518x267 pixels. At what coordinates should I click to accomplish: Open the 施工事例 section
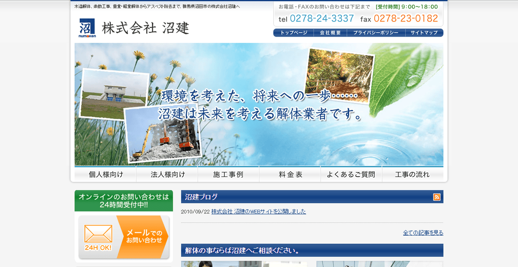point(228,174)
